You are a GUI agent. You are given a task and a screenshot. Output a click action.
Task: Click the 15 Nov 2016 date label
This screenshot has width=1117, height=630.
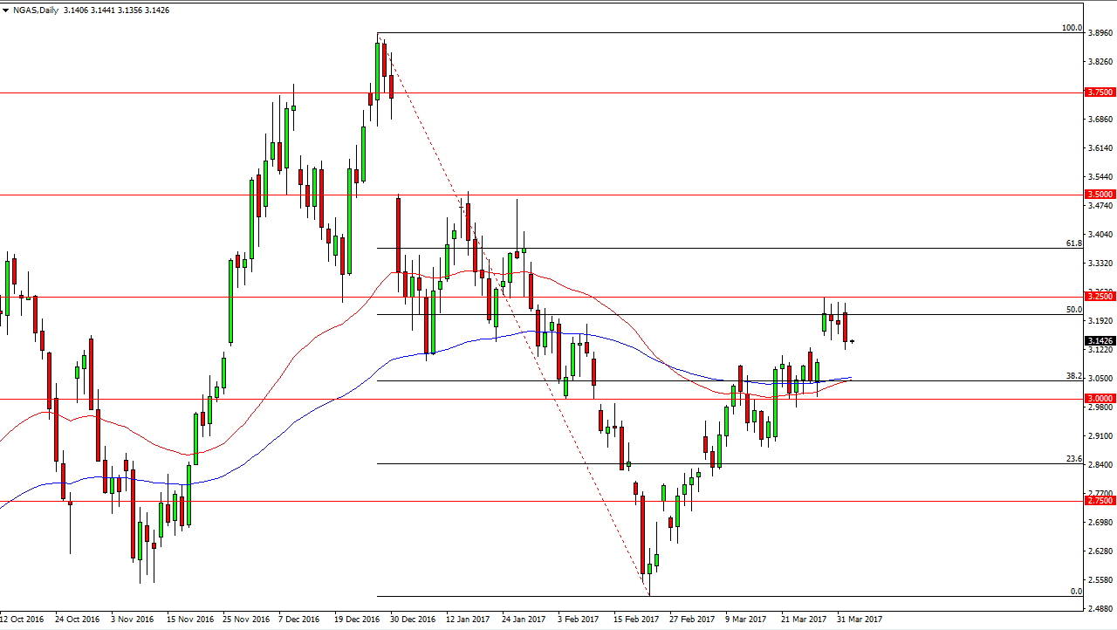(190, 620)
